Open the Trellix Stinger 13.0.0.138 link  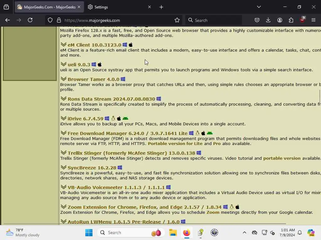pyautogui.click(x=131, y=153)
